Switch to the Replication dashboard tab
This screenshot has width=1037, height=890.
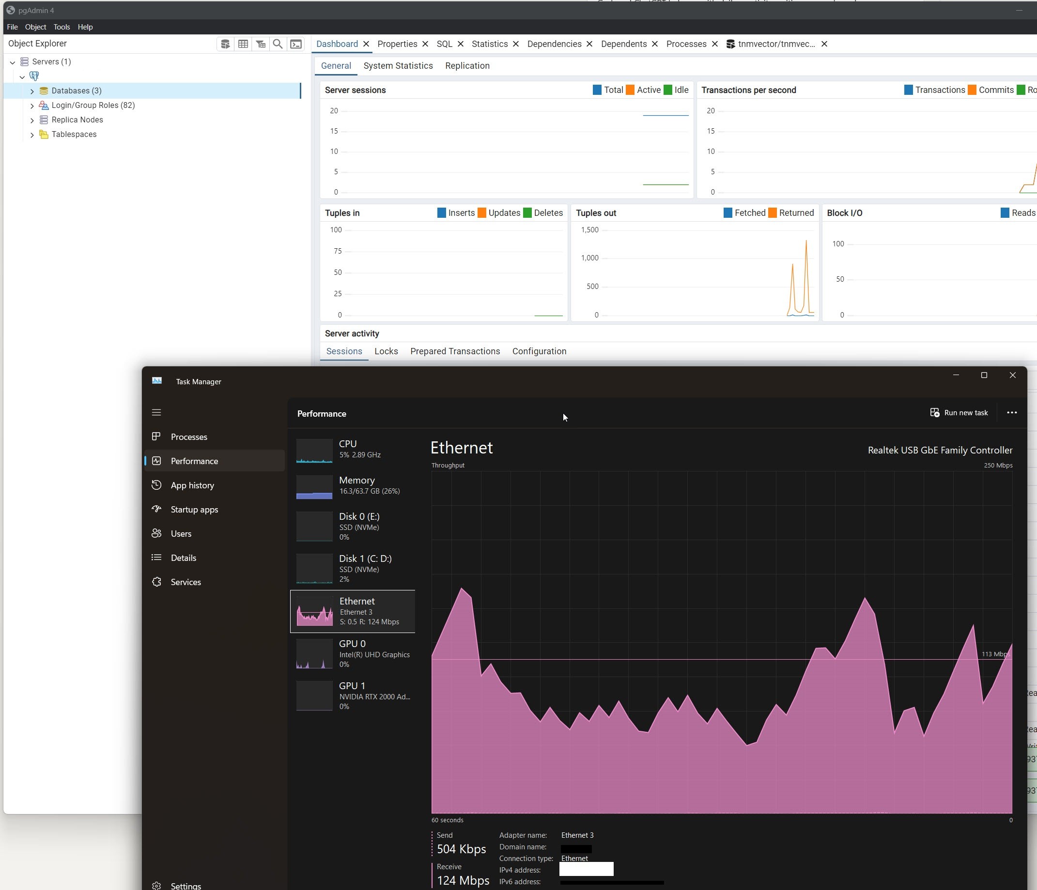467,65
